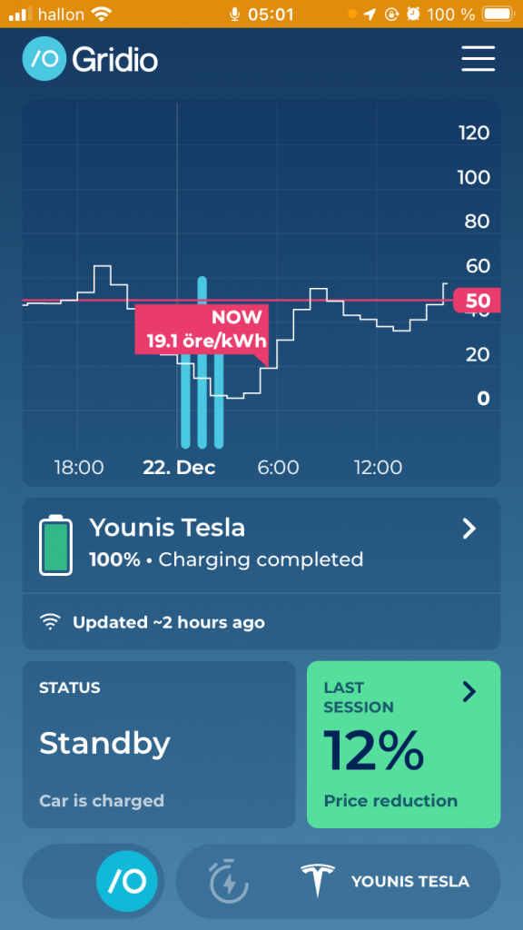This screenshot has height=930, width=523.
Task: Tap the Standby status card
Action: point(159,745)
